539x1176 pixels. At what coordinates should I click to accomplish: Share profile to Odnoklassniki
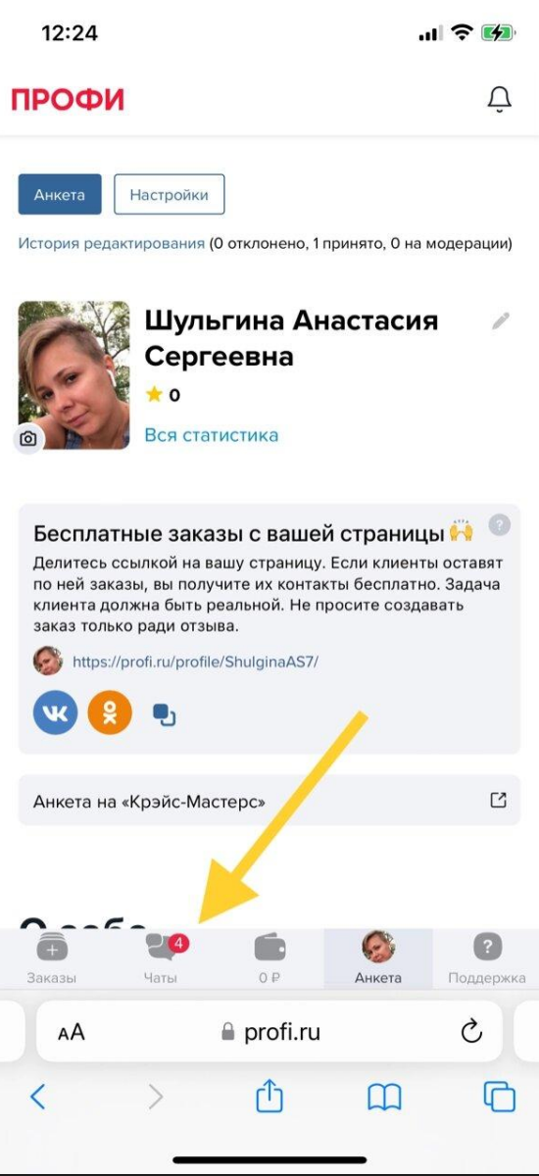point(110,713)
